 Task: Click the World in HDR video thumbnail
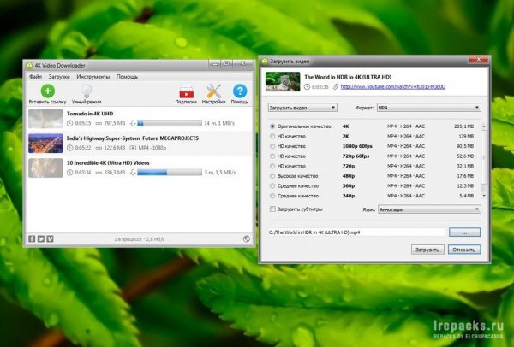pos(283,81)
